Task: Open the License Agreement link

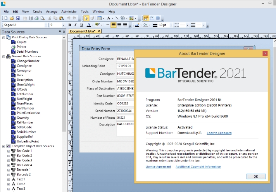Action: pyautogui.click(x=158, y=167)
